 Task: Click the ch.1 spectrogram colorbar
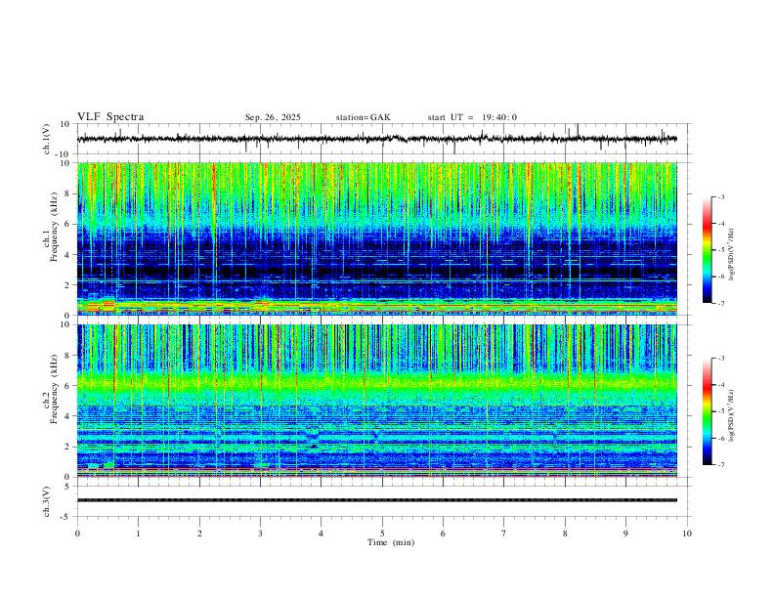707,250
